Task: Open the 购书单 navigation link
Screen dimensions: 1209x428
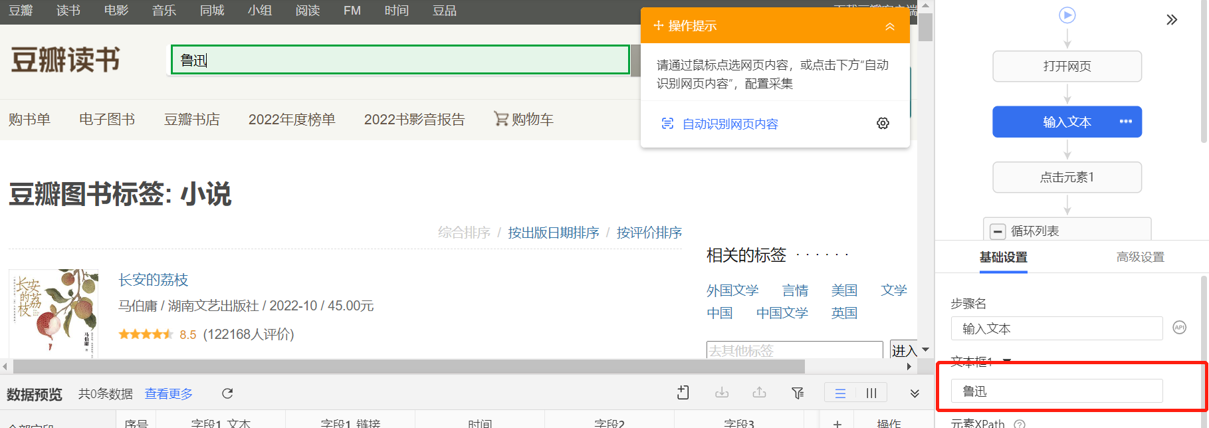Action: click(29, 120)
